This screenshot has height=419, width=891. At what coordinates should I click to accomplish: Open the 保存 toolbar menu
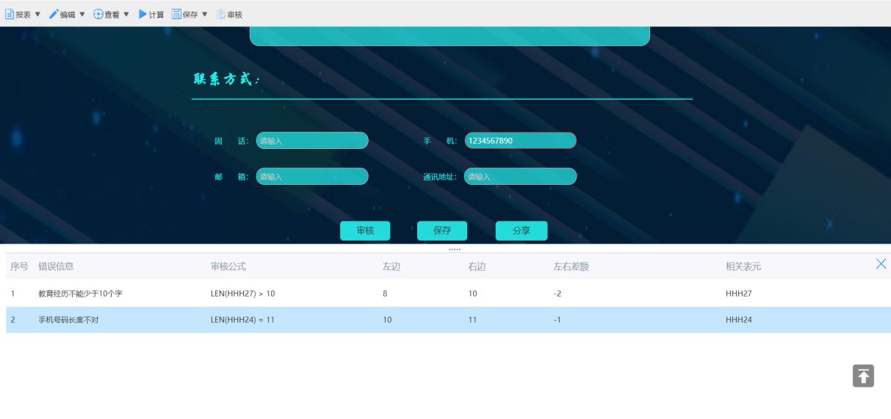(x=190, y=15)
